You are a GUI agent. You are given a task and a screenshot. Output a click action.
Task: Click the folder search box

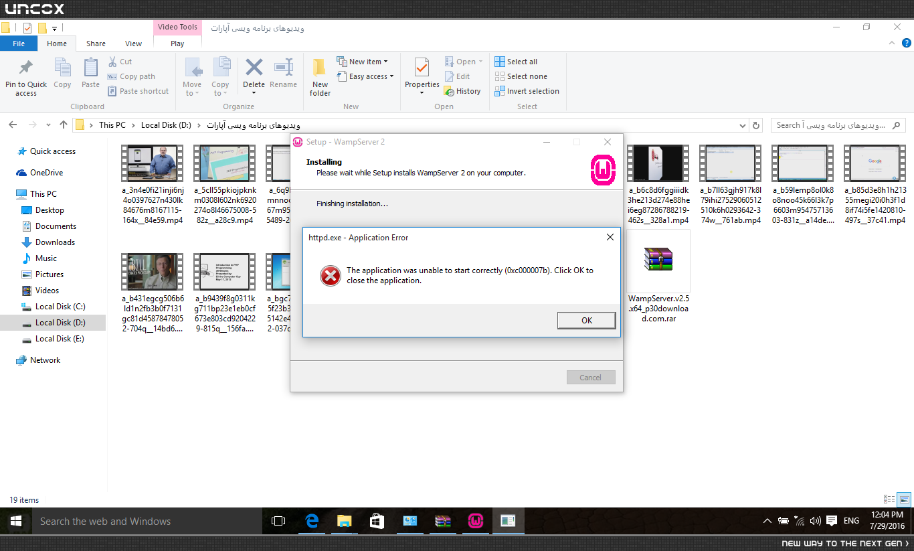click(838, 125)
